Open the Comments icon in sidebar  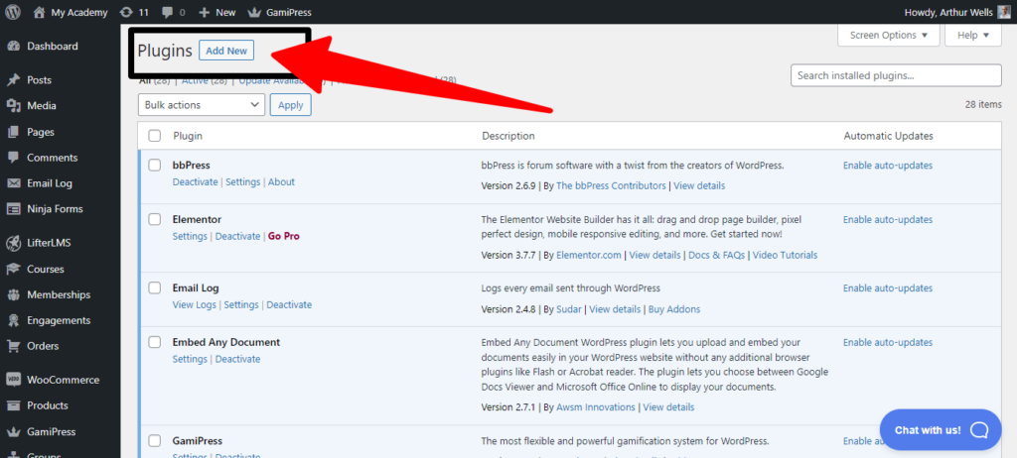click(x=13, y=158)
